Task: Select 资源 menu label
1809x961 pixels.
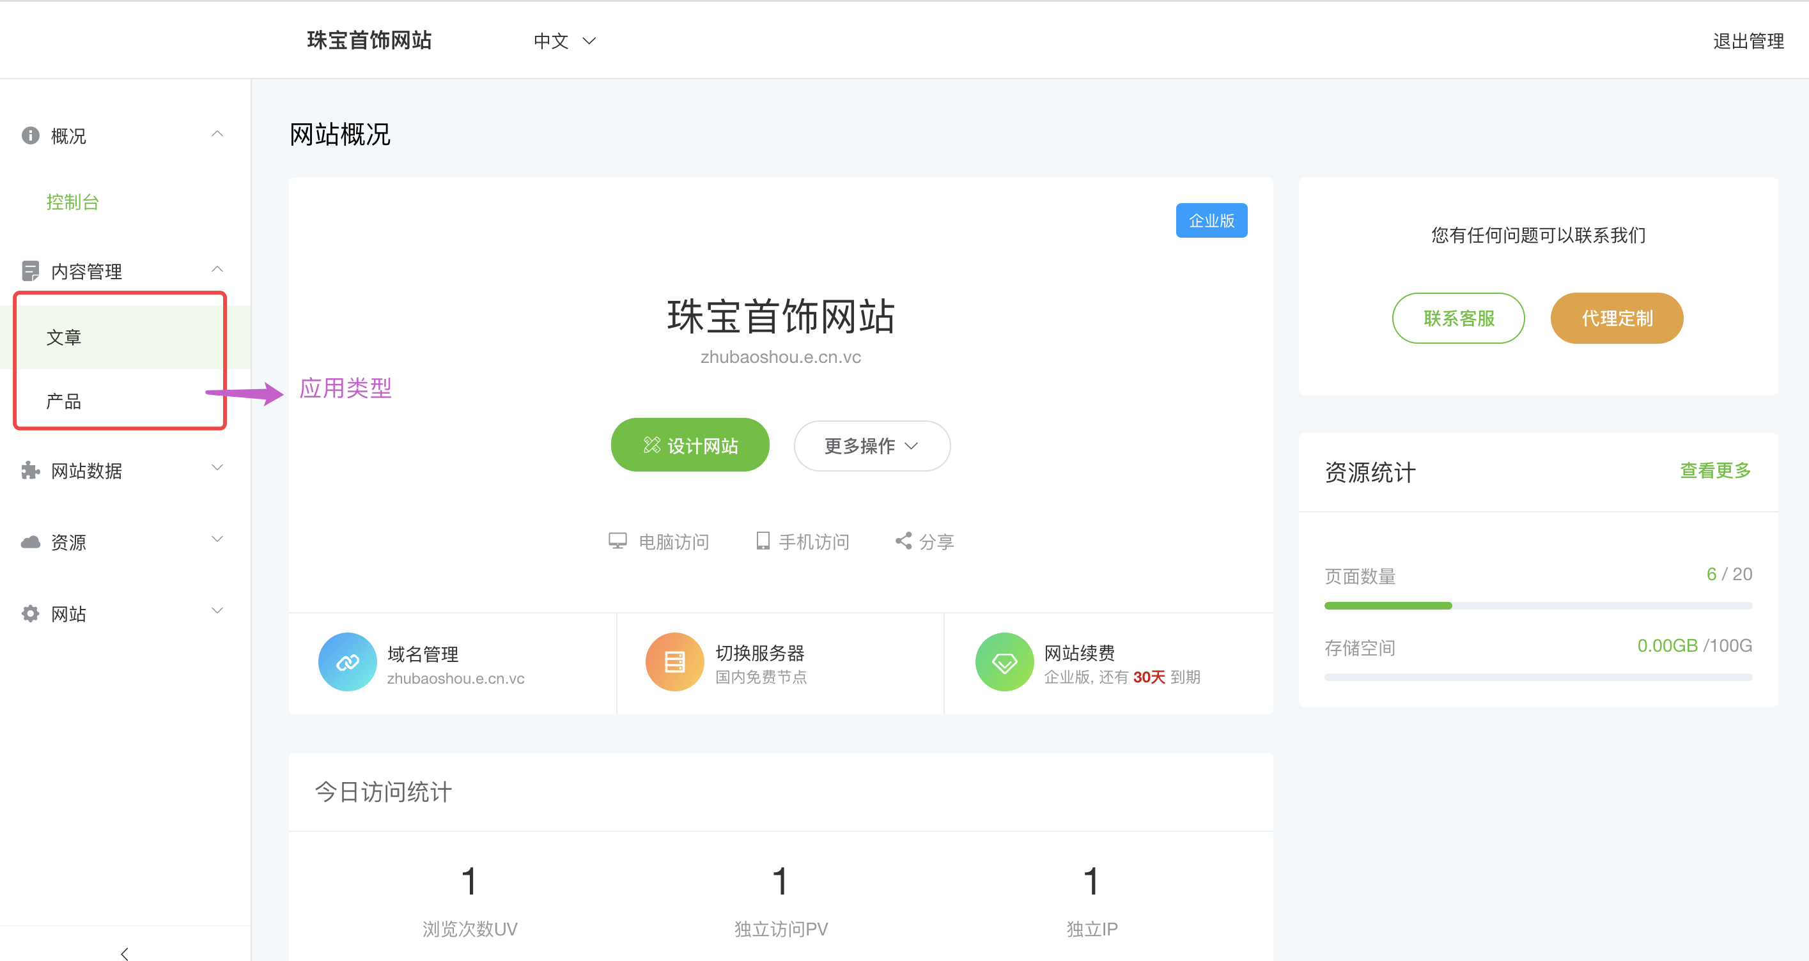Action: [69, 542]
